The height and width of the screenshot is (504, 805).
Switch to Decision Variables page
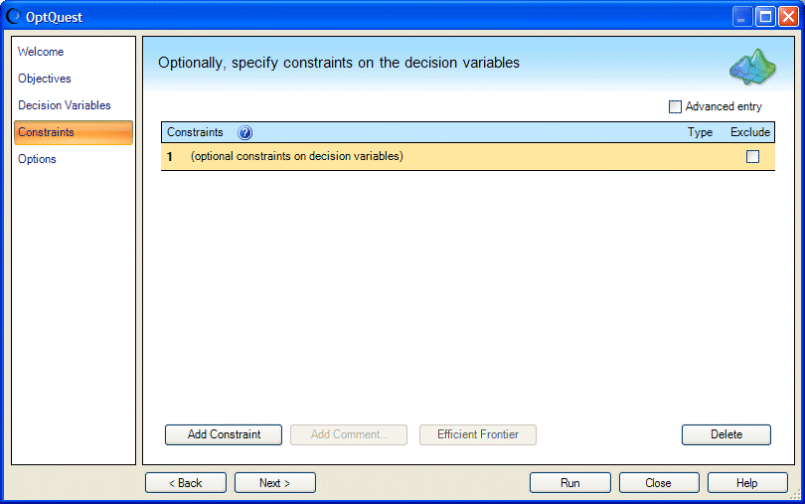click(x=65, y=105)
